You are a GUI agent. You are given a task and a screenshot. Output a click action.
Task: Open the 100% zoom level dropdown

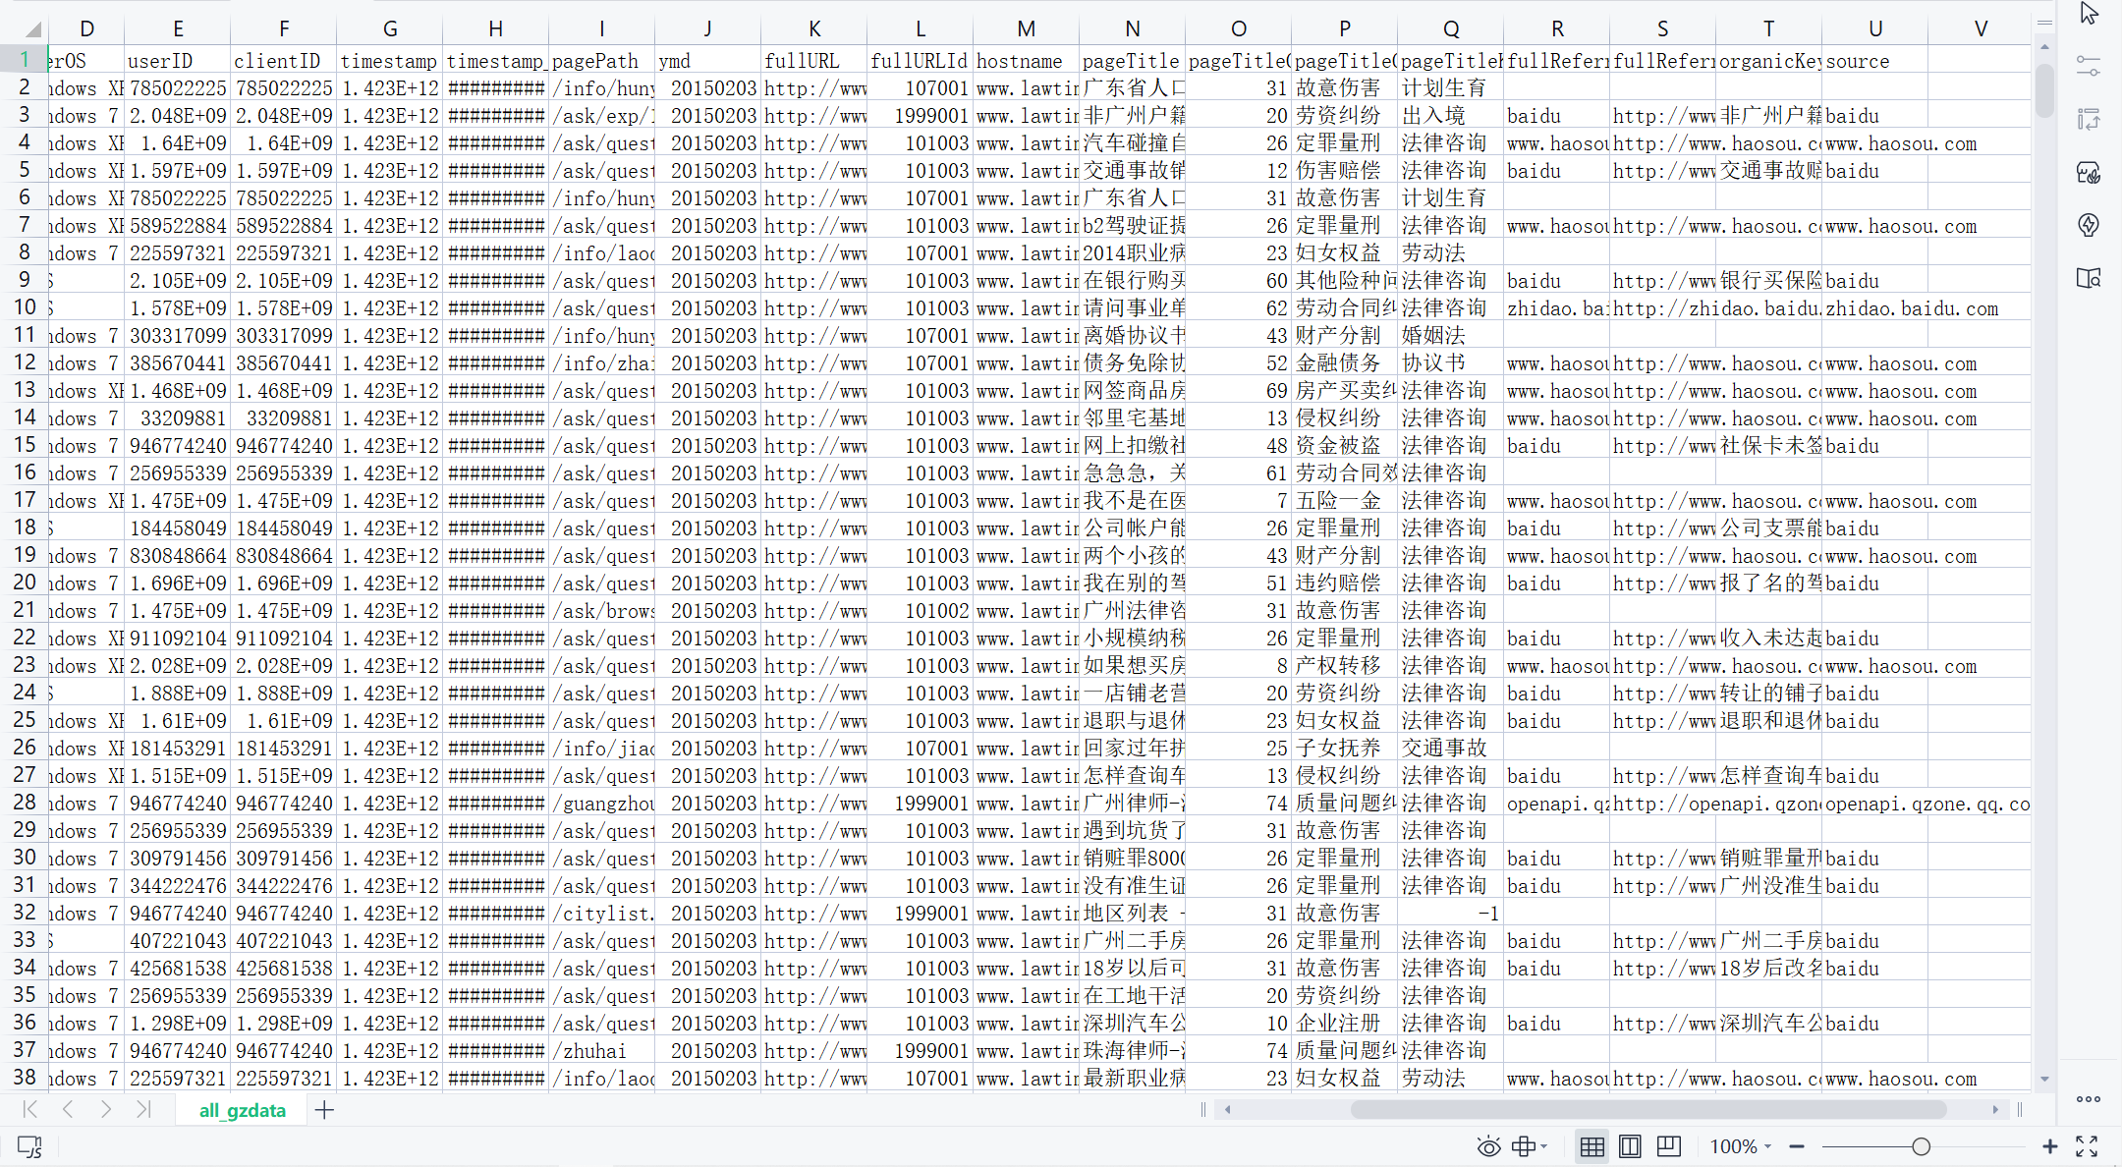click(x=1740, y=1146)
